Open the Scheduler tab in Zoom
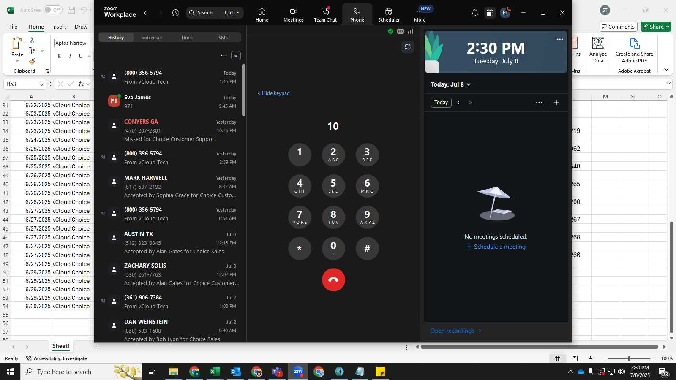The image size is (676, 380). point(389,14)
